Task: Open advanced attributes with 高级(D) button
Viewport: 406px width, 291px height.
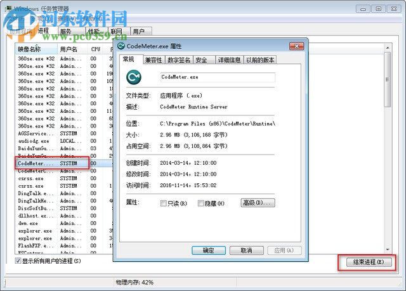Action: pos(258,203)
